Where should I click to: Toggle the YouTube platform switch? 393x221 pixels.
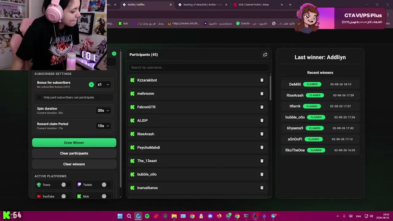coord(65,196)
